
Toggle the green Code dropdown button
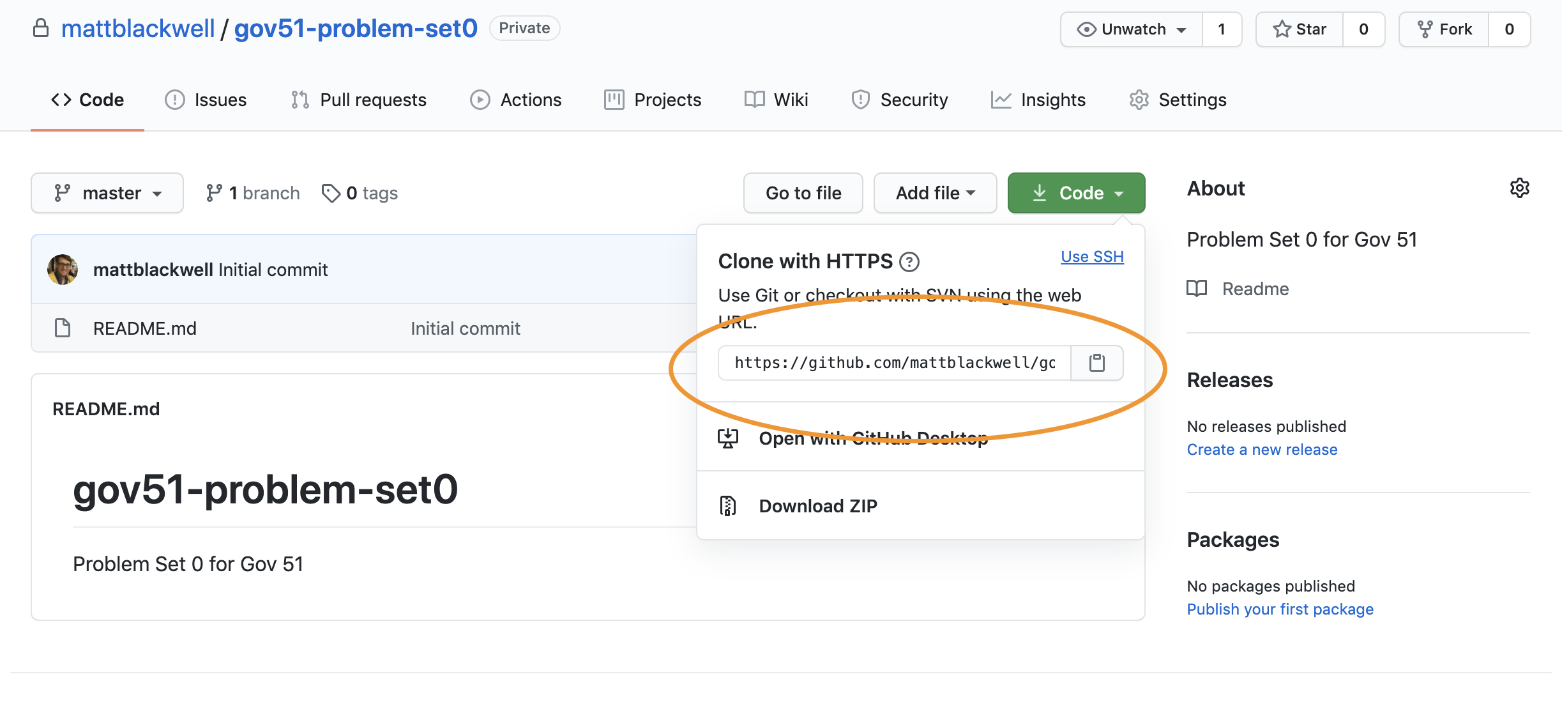tap(1076, 193)
